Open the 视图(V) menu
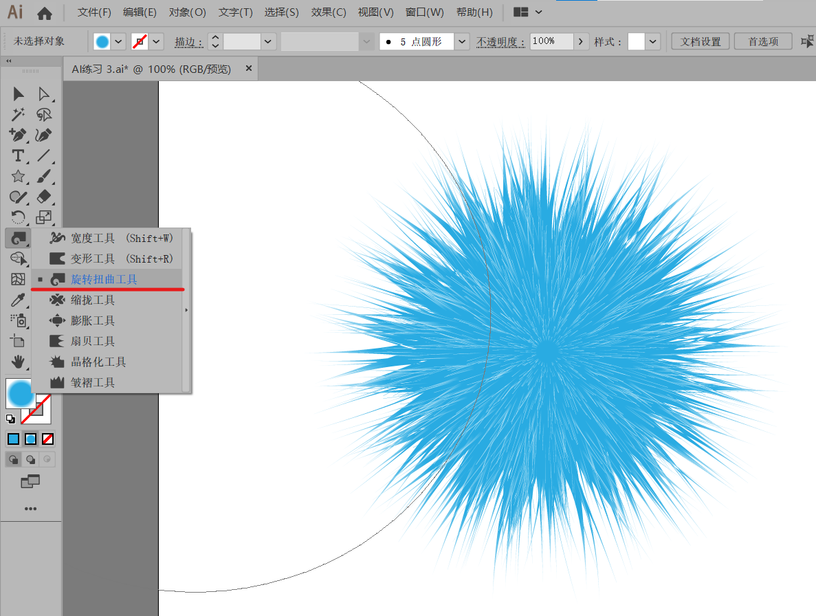The image size is (816, 616). [376, 12]
